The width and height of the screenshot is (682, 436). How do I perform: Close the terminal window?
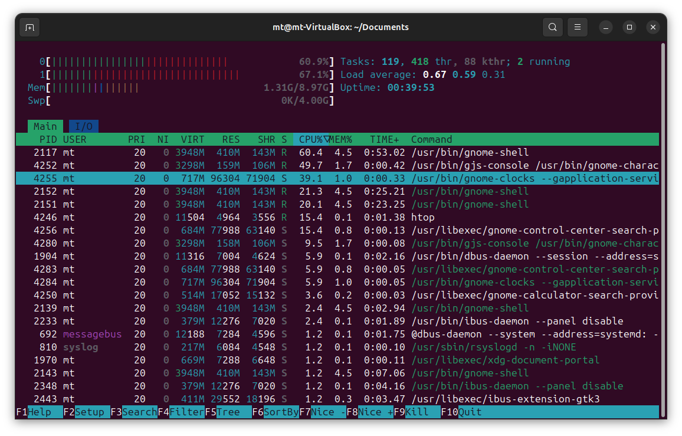pyautogui.click(x=653, y=27)
